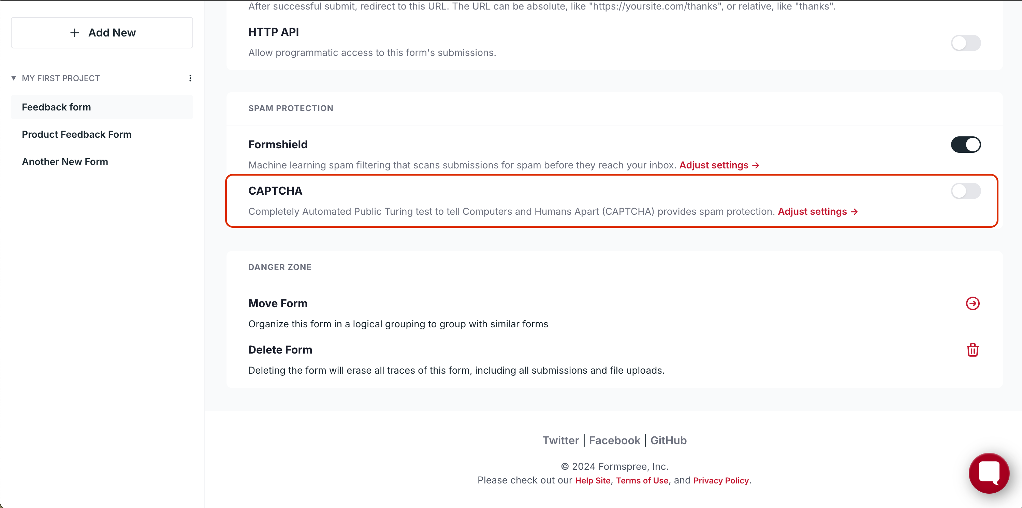Open the Terms of Use link
Viewport: 1022px width, 508px height.
[x=642, y=480]
